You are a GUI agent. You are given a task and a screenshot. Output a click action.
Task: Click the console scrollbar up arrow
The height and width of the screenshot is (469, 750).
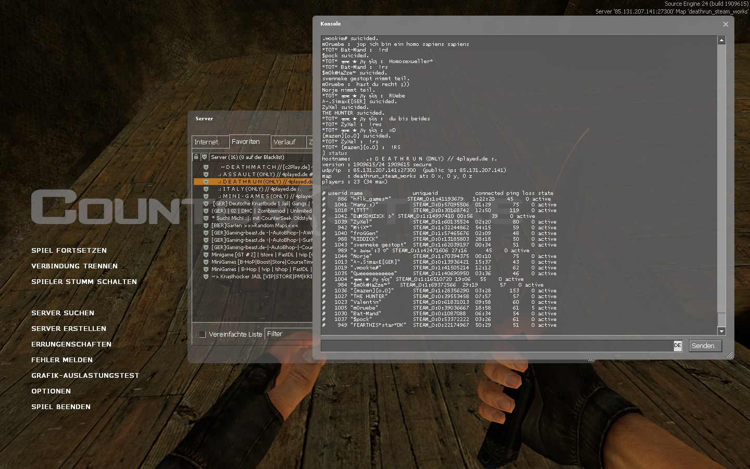721,40
